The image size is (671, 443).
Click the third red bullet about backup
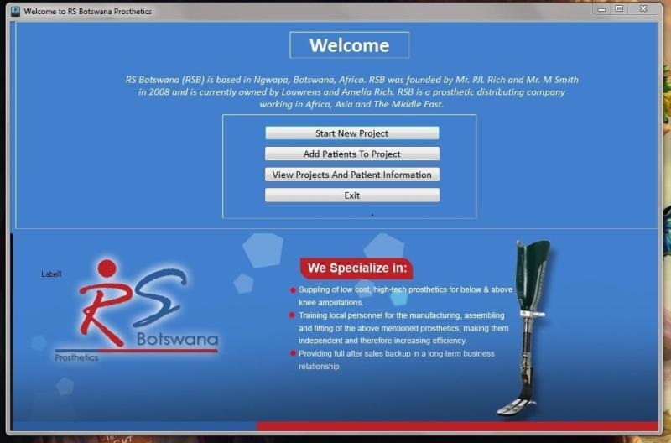click(292, 354)
